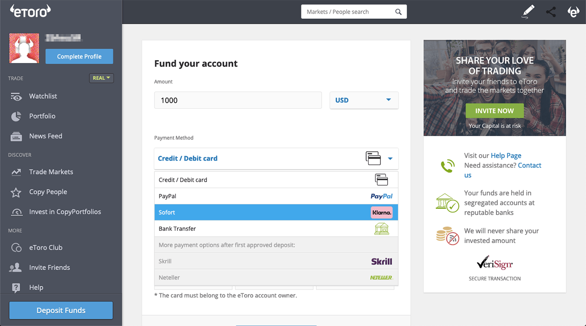Go to Copy People star icon

tap(16, 193)
